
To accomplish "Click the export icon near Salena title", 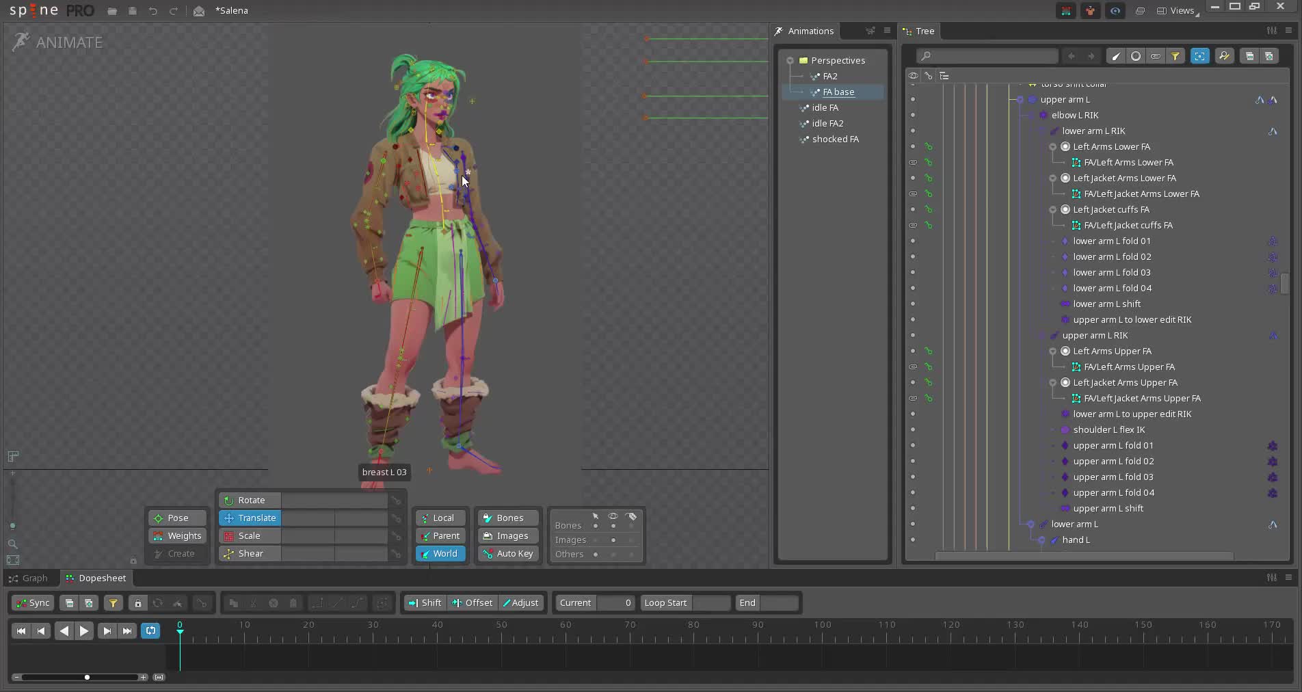I will [x=199, y=11].
